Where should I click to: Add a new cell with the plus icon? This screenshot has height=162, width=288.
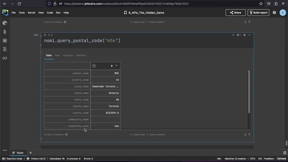(233, 35)
